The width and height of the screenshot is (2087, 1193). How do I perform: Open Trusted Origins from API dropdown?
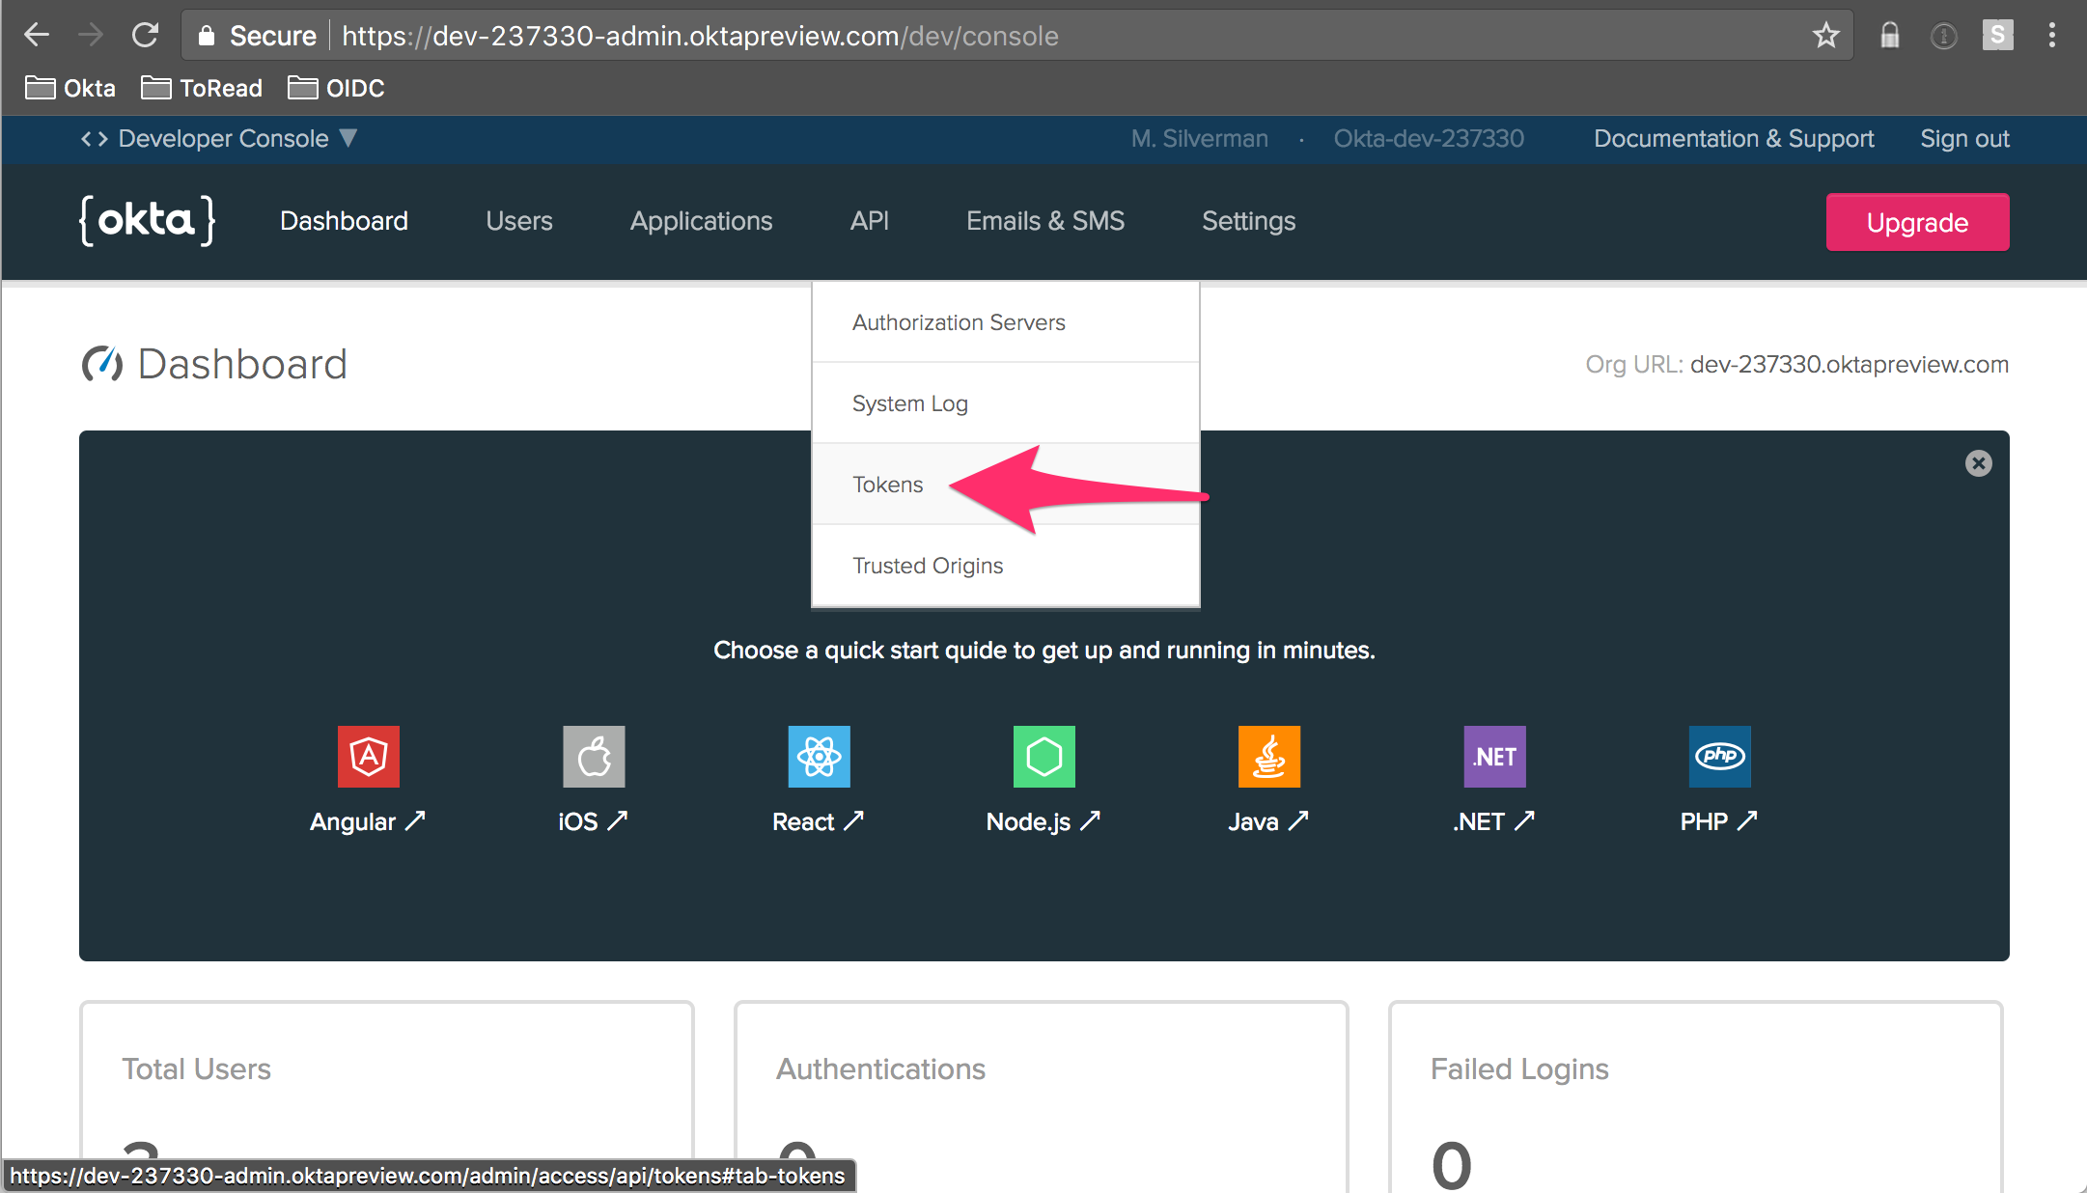click(927, 566)
